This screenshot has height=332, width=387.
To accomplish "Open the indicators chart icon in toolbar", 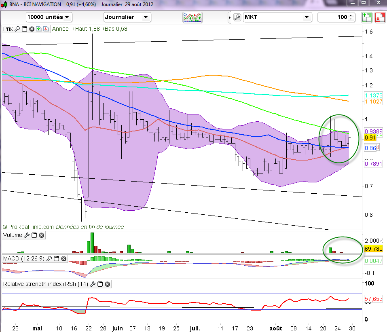I will [x=192, y=17].
